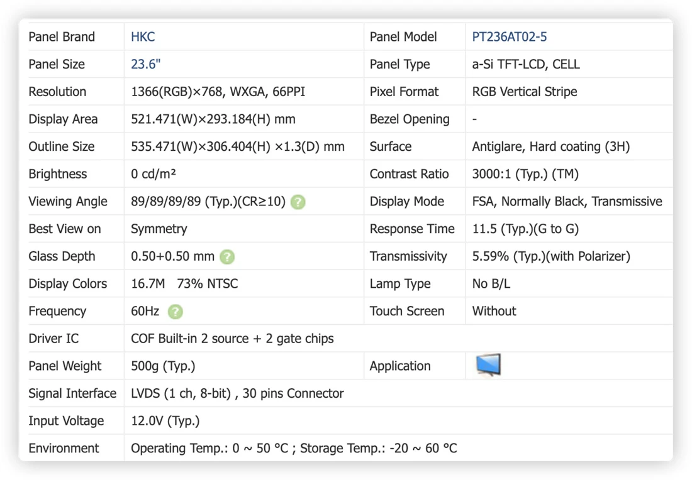Viewport: 692px width, 480px height.
Task: Click the Symmetry value for Best View on
Action: click(159, 229)
